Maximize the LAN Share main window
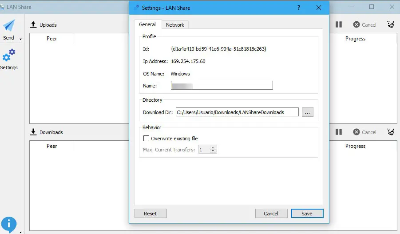400x234 pixels. click(x=372, y=7)
